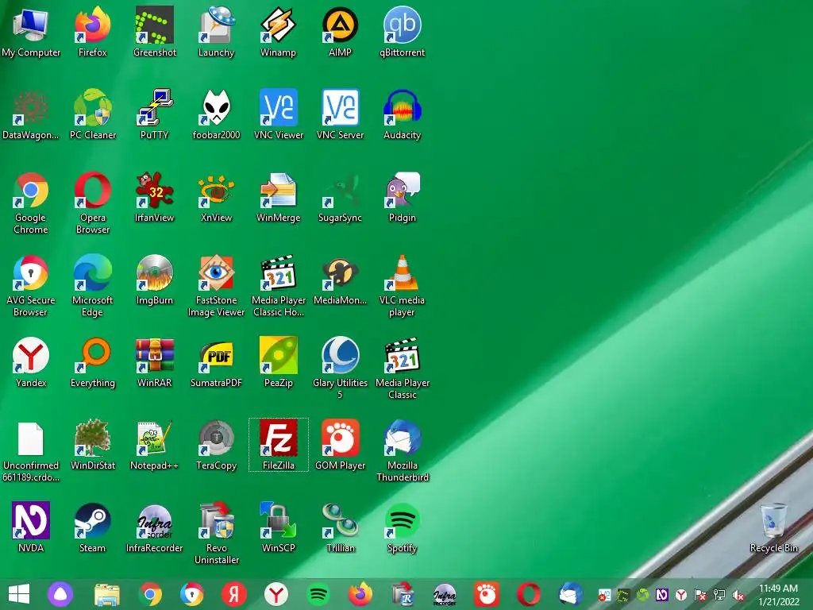Select the VLC media player cone icon

point(403,285)
